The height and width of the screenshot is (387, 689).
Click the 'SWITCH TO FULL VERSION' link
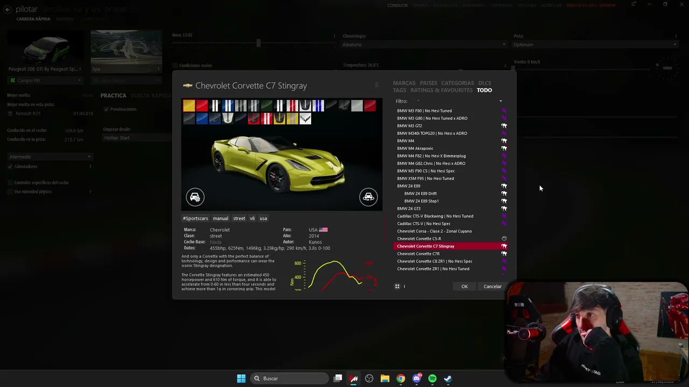(591, 5)
